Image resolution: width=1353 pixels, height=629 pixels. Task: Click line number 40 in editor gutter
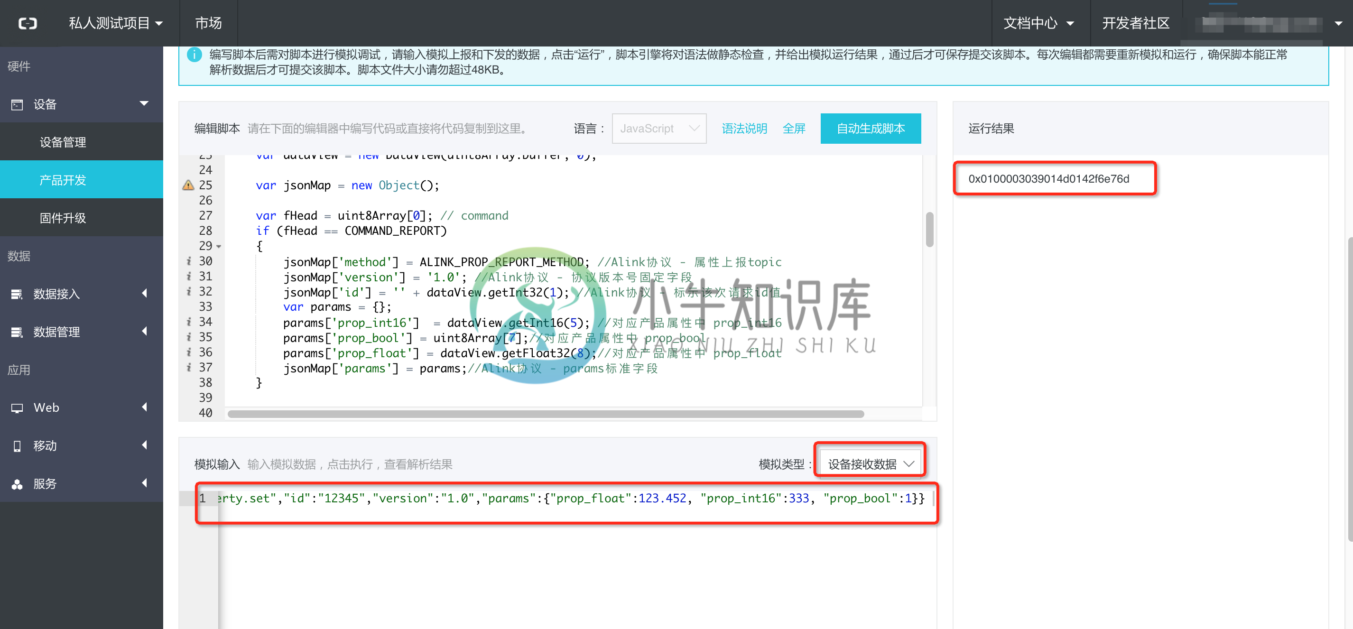click(205, 413)
